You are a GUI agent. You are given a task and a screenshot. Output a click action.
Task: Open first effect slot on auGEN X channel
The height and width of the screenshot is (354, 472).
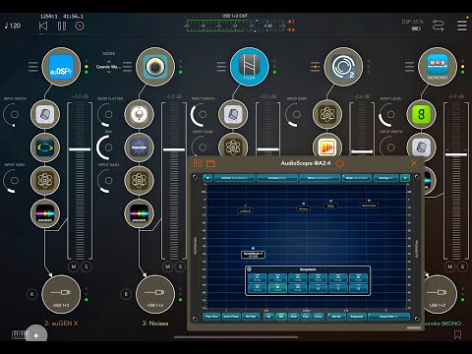(45, 114)
